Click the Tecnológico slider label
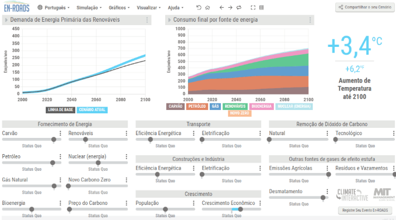396x220 pixels. click(349, 133)
